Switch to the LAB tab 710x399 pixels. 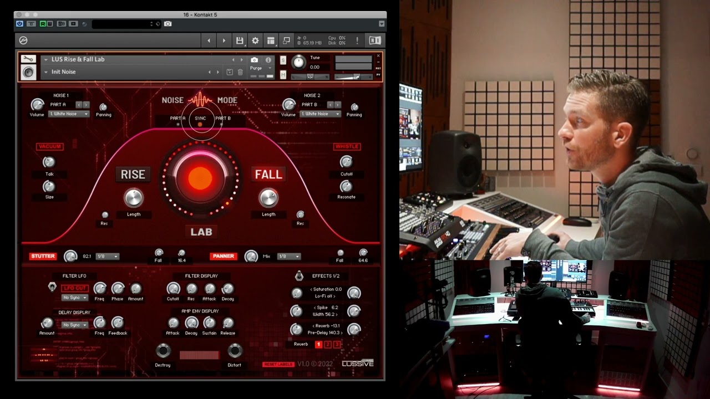201,232
